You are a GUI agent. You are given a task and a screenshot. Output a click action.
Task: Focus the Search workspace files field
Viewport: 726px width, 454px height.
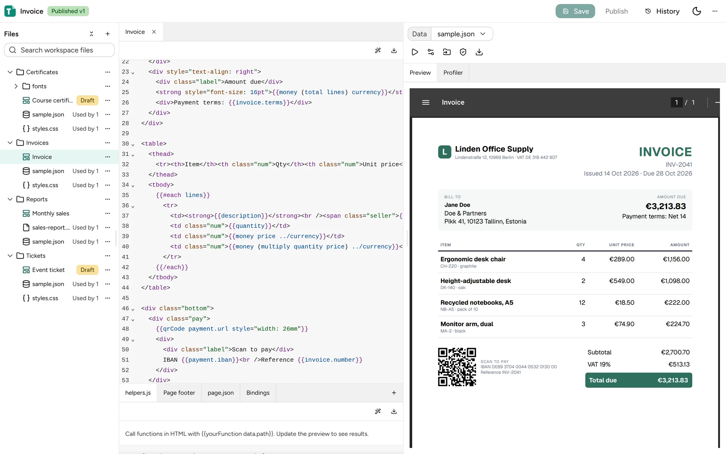pyautogui.click(x=59, y=50)
